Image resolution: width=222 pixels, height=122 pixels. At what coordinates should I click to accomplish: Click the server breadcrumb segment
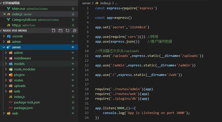pyautogui.click(x=86, y=3)
